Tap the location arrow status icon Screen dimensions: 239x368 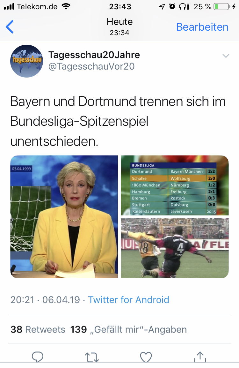click(162, 7)
